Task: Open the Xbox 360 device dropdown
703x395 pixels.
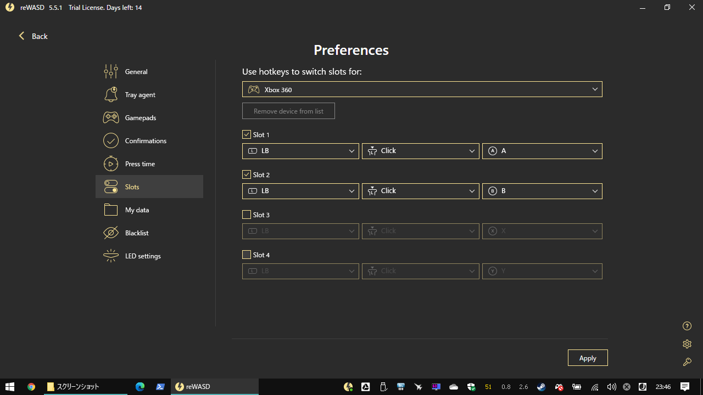Action: click(422, 89)
